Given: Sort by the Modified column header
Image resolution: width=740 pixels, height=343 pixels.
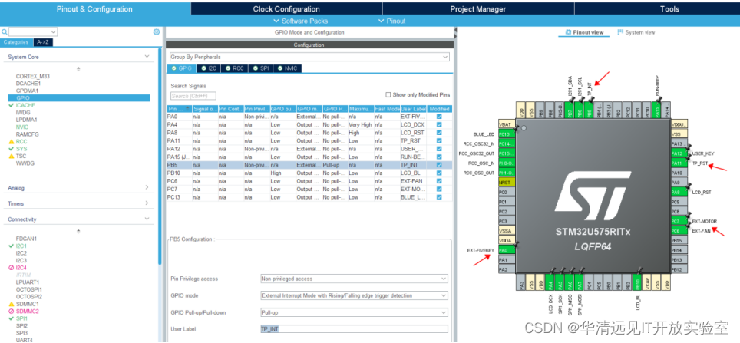Looking at the screenshot, I should tap(439, 108).
